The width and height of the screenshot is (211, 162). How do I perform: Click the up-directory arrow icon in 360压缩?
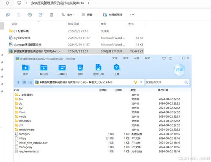pyautogui.click(x=18, y=82)
